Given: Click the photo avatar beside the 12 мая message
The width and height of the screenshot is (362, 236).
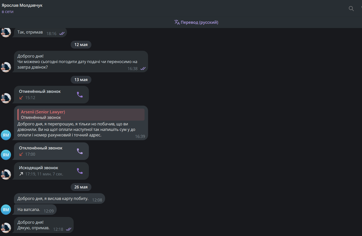Looking at the screenshot, I should (6, 67).
